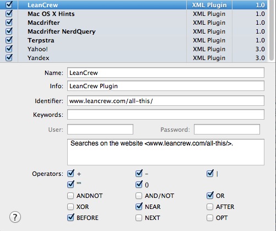Click version 1.0 in Terpstra row
This screenshot has width=276, height=231.
coord(260,40)
